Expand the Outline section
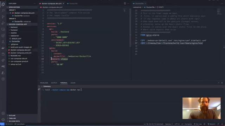225x126 pixels. pyautogui.click(x=12, y=115)
